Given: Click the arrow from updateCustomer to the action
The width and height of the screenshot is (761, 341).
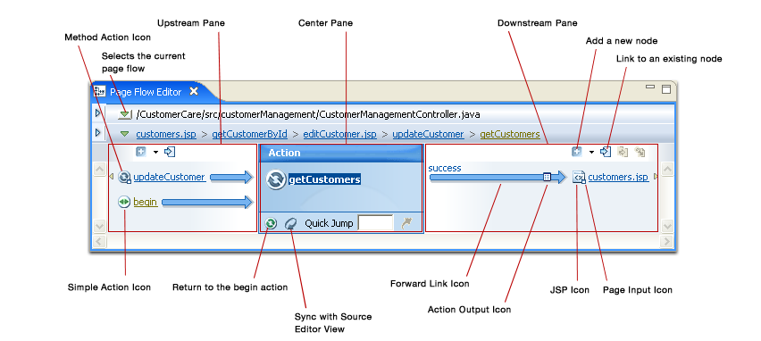Looking at the screenshot, I should pos(232,177).
